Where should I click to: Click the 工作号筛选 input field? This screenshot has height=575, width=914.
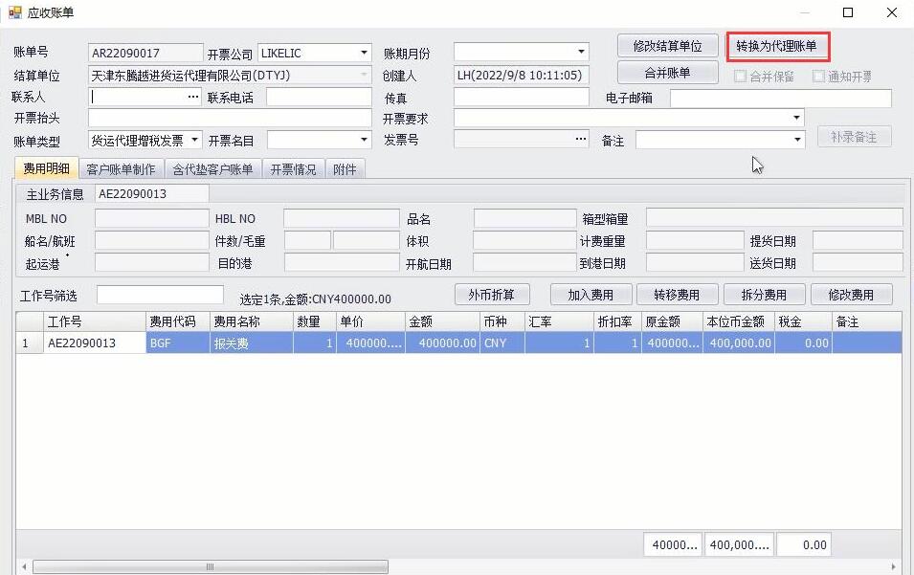click(160, 295)
